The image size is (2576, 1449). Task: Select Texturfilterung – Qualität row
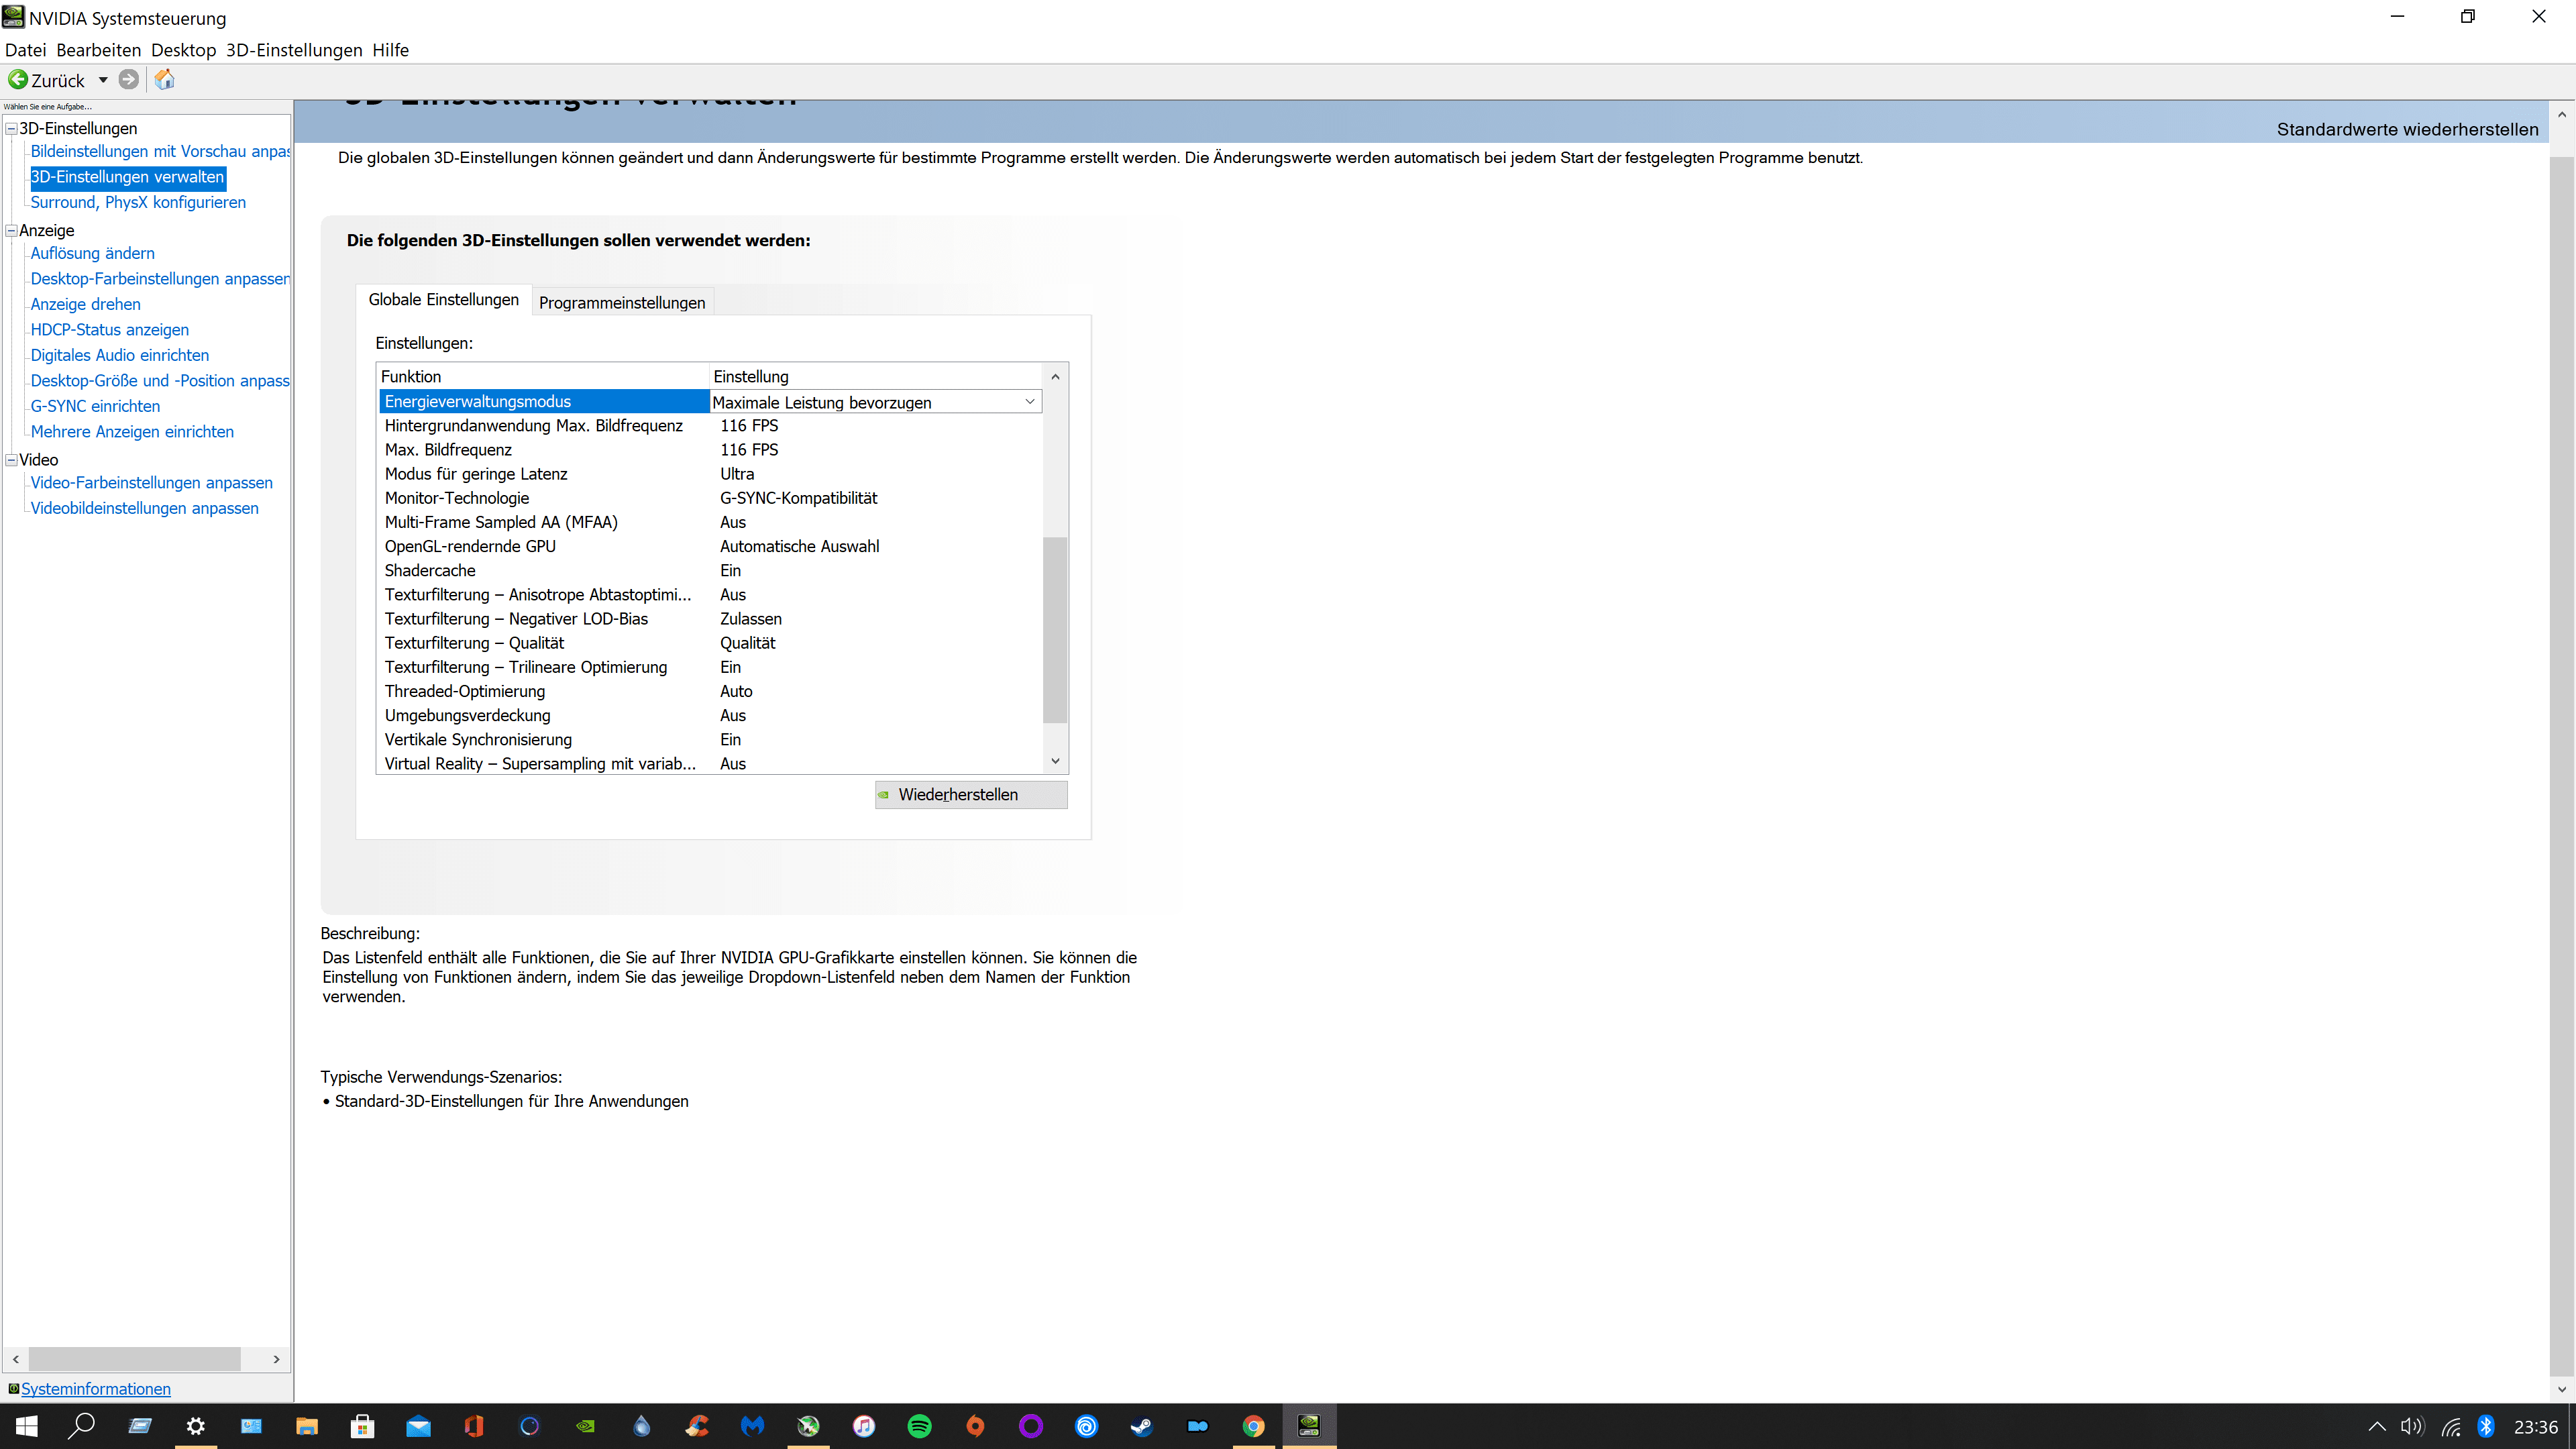710,644
